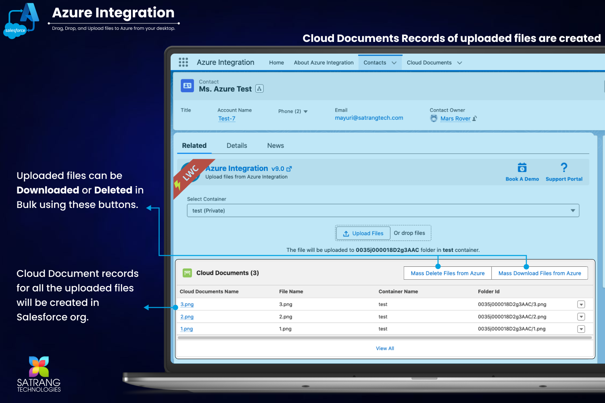605x403 pixels.
Task: Click folder id 0035j000018D2g3AAC/2.png cell
Action: point(512,317)
